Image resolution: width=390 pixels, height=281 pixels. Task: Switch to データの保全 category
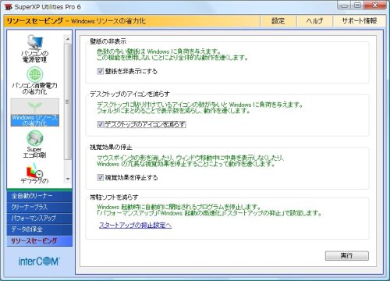pyautogui.click(x=40, y=229)
